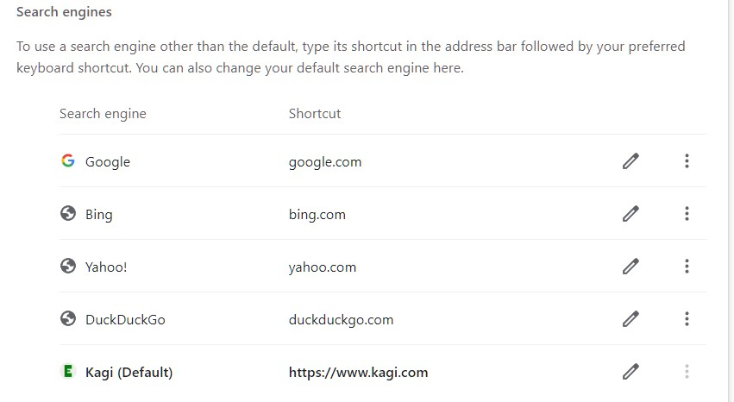734x402 pixels.
Task: Edit the Bing search engine entry
Action: [x=630, y=214]
